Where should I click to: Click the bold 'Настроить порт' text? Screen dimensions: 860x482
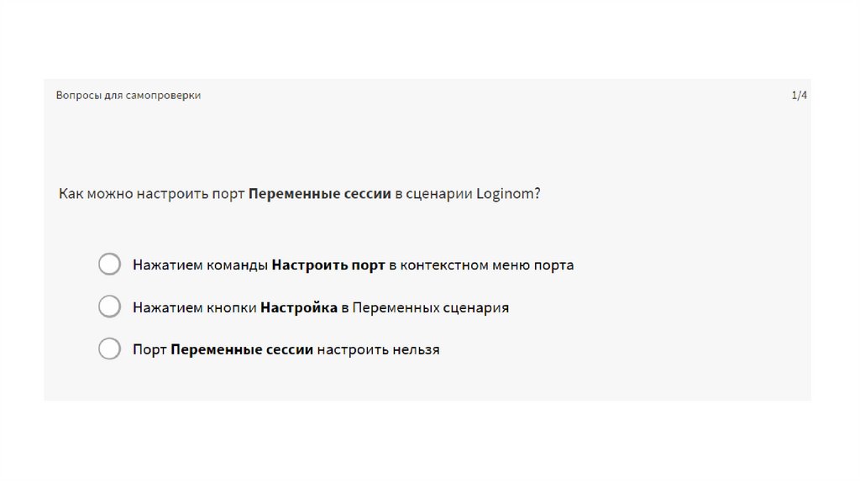point(328,265)
